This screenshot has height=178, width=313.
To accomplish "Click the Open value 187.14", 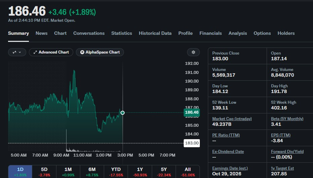I will (x=279, y=59).
